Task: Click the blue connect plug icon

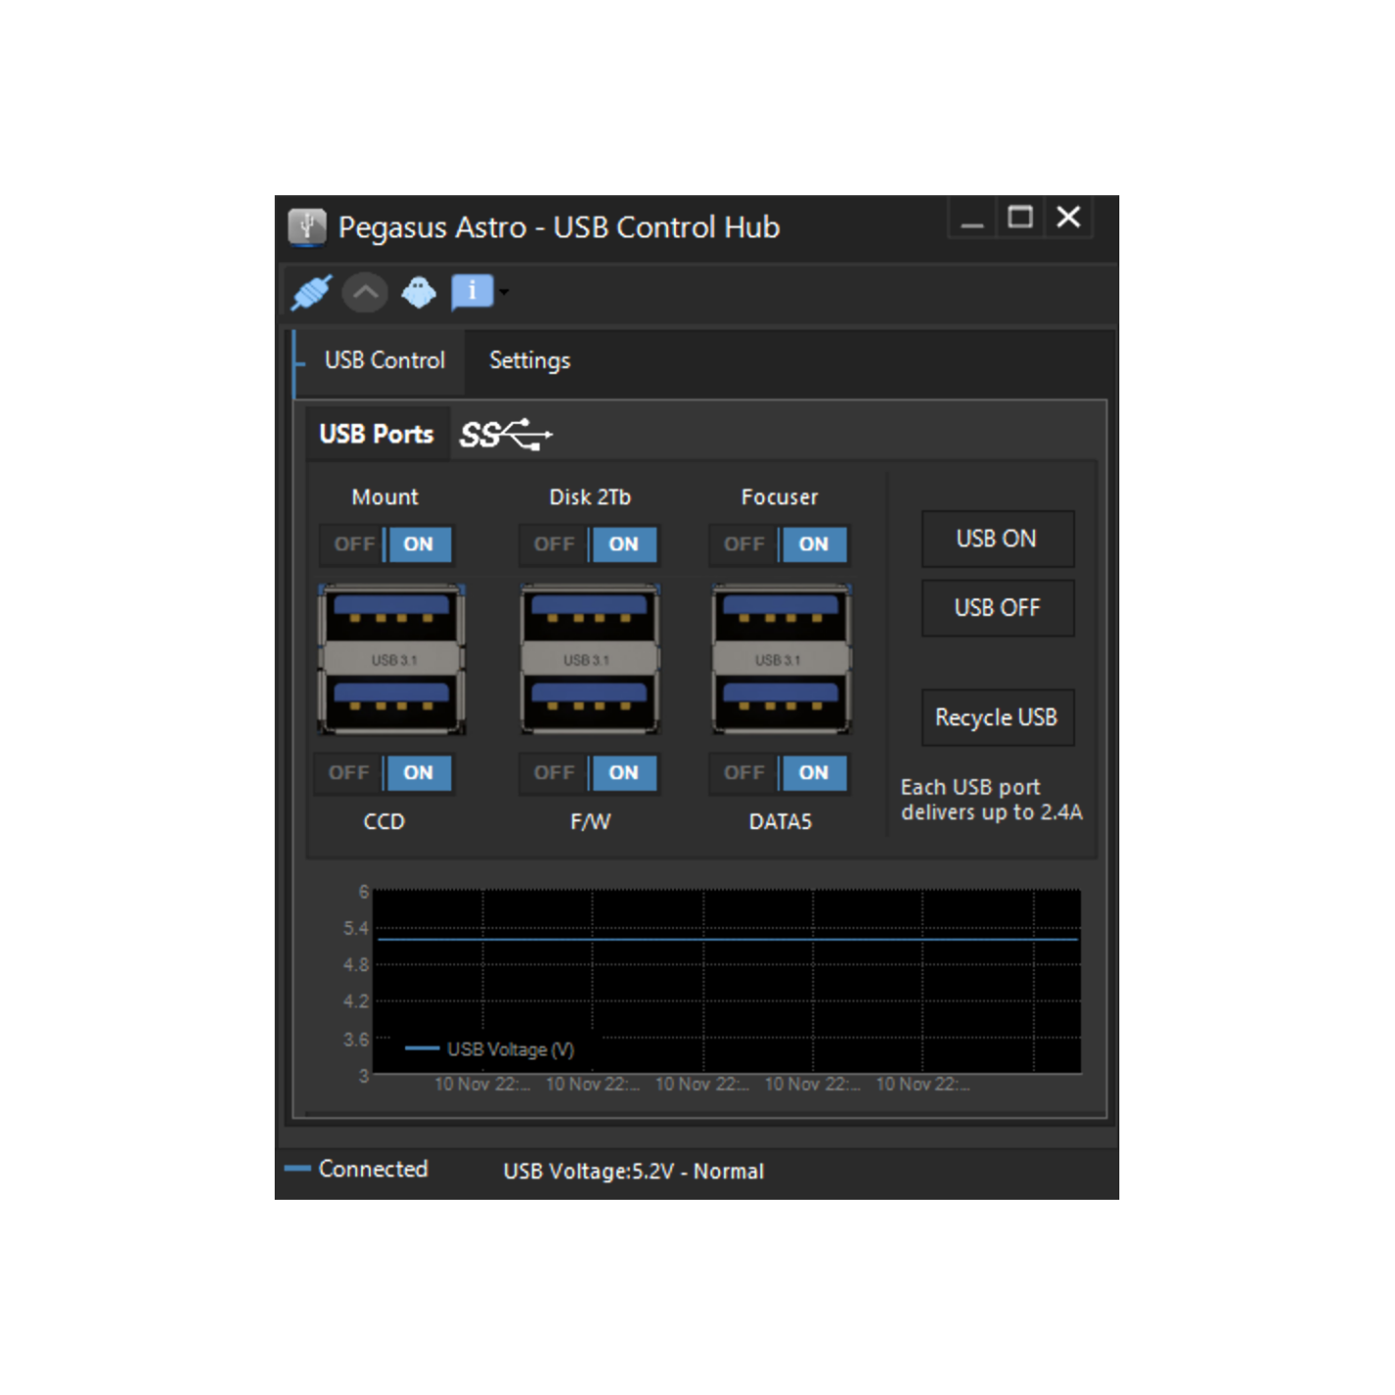Action: [312, 292]
